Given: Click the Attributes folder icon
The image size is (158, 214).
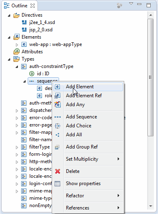Looking at the screenshot, I should [x=16, y=52].
